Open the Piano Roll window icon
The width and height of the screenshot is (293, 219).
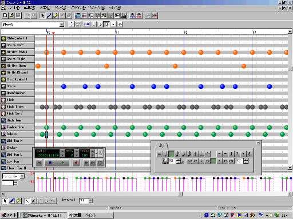pyautogui.click(x=84, y=15)
